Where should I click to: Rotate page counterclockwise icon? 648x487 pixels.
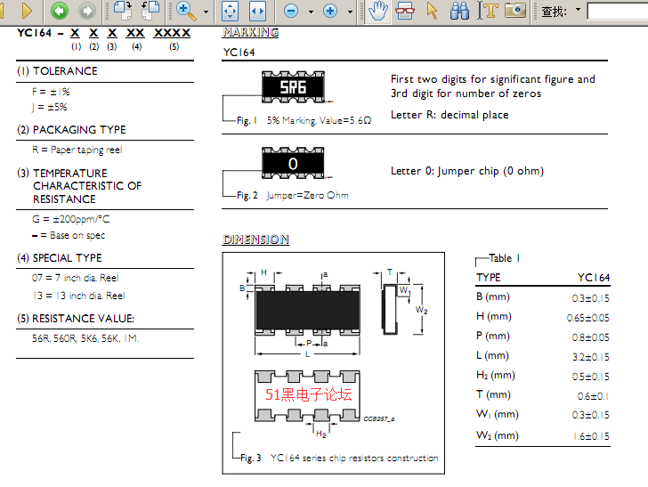[150, 11]
